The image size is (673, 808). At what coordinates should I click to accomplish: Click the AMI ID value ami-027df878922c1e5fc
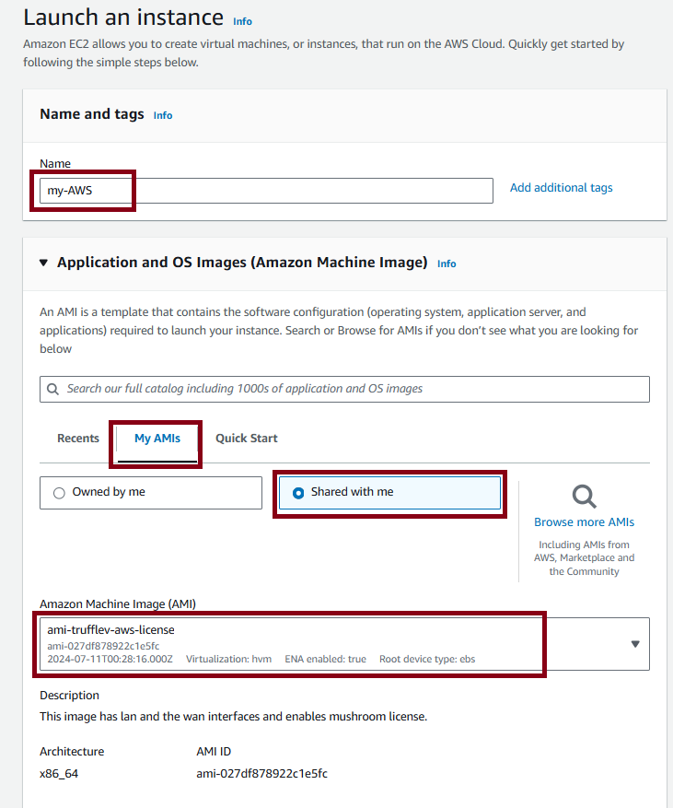pyautogui.click(x=261, y=774)
